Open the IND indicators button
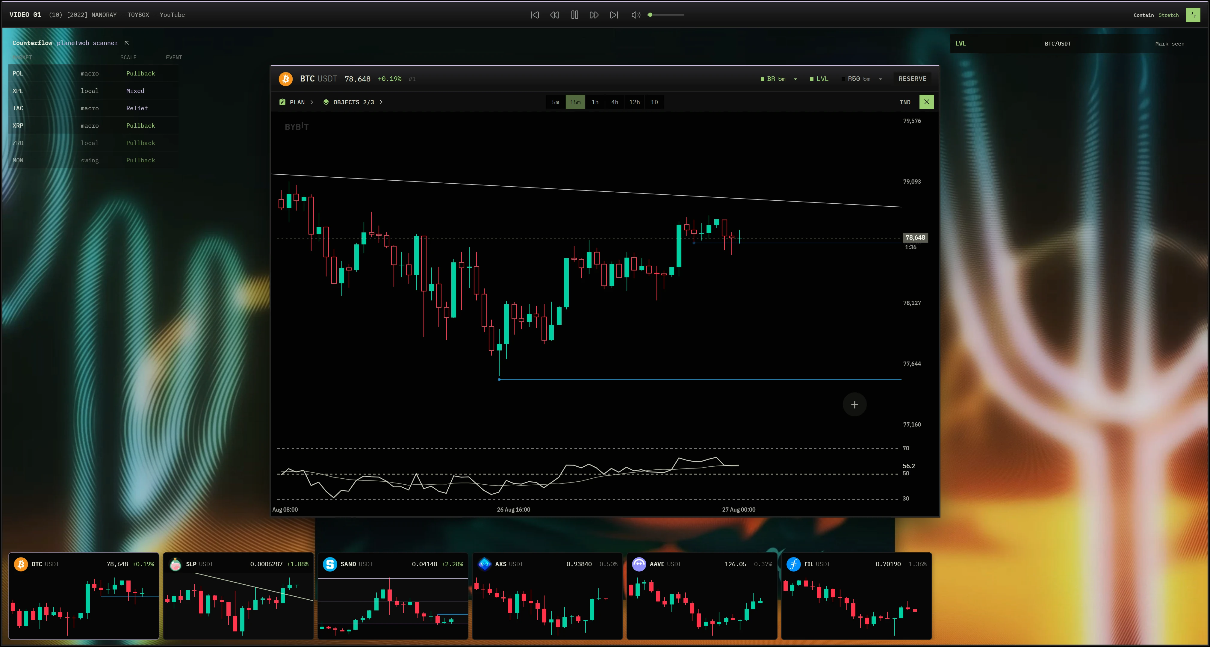1210x647 pixels. 905,102
